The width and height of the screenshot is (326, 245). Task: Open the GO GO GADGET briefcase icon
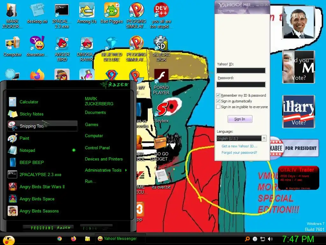pyautogui.click(x=161, y=148)
